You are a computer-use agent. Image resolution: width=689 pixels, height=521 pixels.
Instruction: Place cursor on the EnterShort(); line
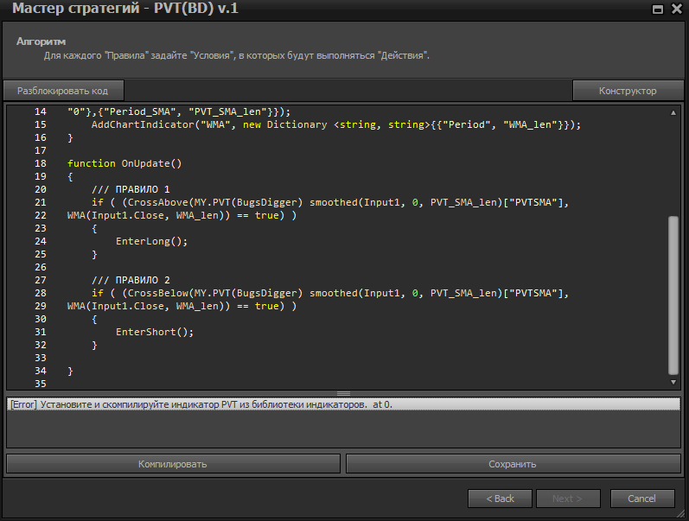coord(155,333)
